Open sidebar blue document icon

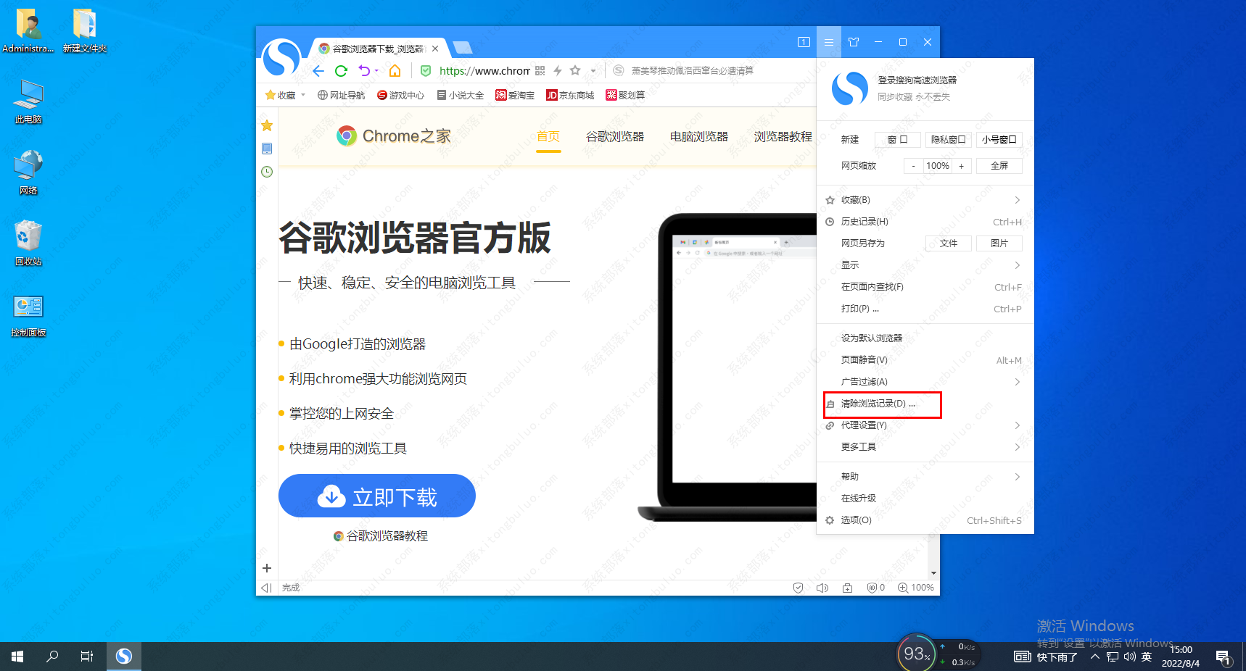pos(267,149)
